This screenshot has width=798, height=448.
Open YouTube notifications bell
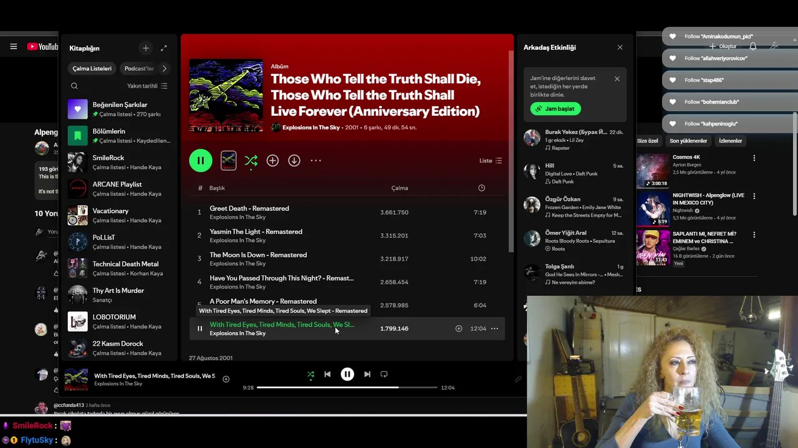click(x=753, y=46)
